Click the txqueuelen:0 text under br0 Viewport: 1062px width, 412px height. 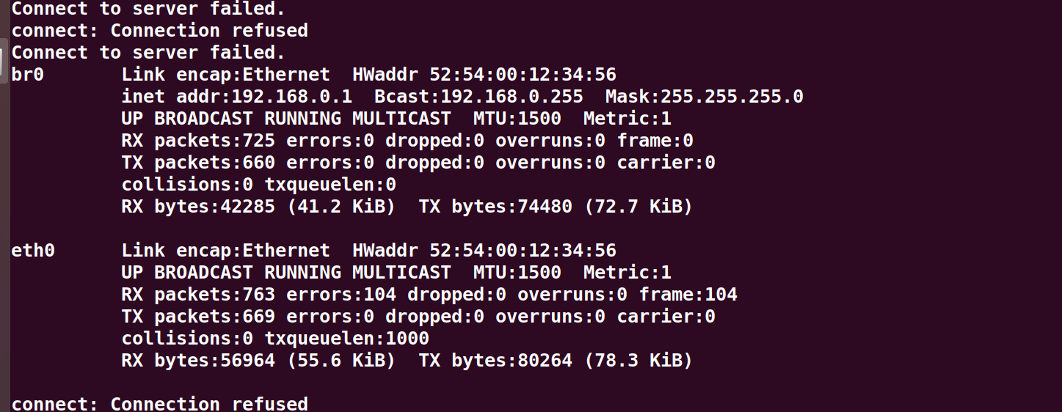coord(330,185)
